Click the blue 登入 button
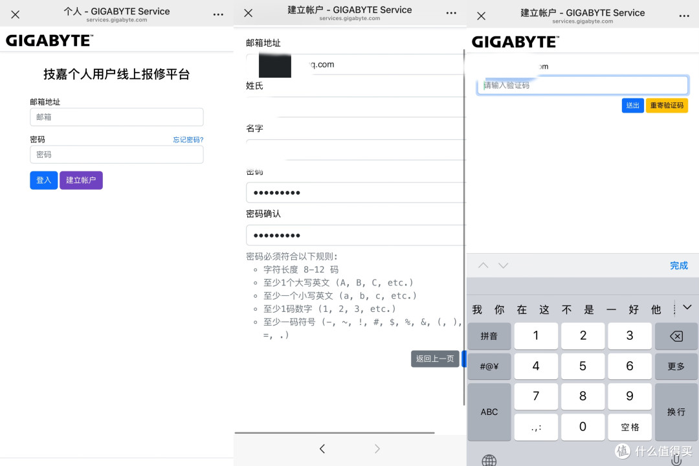The width and height of the screenshot is (699, 466). 44,180
